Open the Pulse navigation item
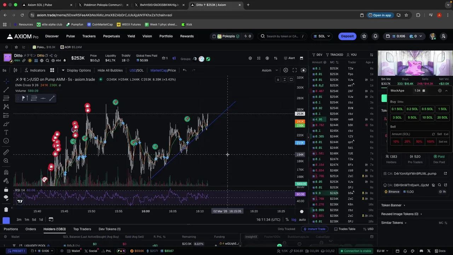 pyautogui.click(x=70, y=36)
